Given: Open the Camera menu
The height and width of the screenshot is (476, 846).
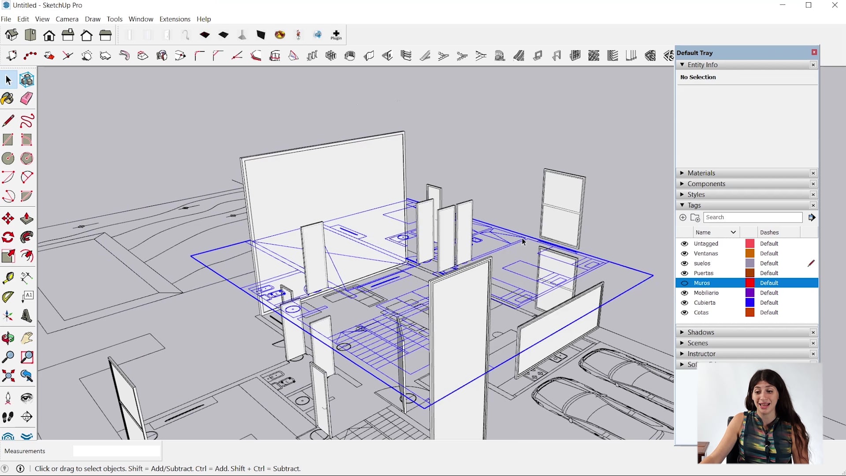Looking at the screenshot, I should [x=67, y=19].
